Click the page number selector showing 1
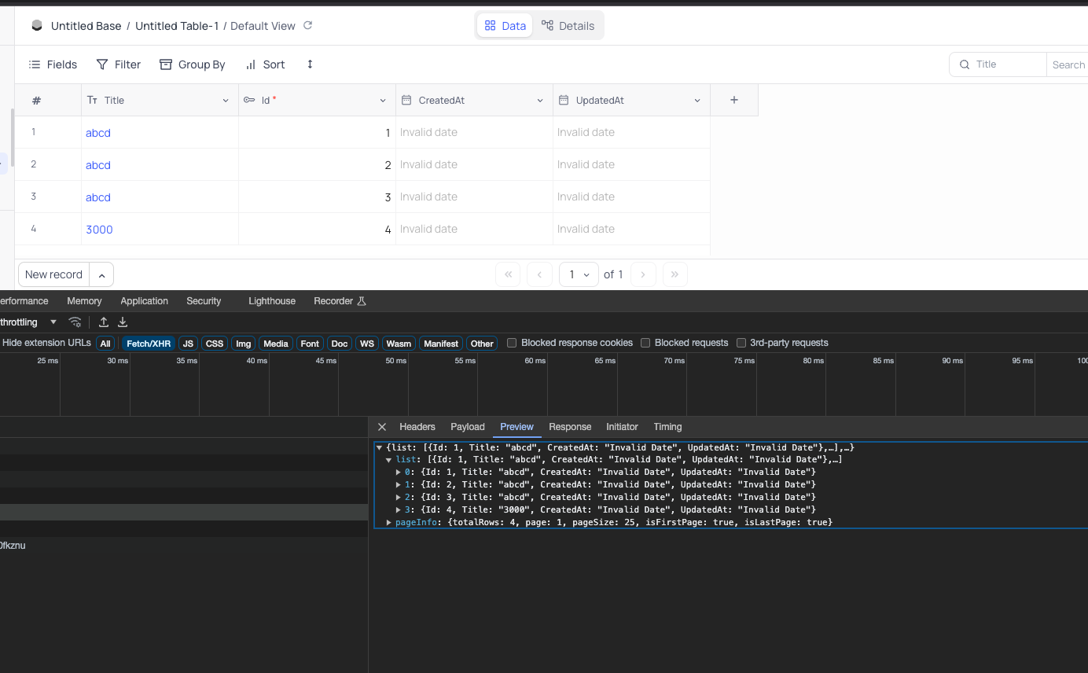The image size is (1088, 673). (579, 274)
